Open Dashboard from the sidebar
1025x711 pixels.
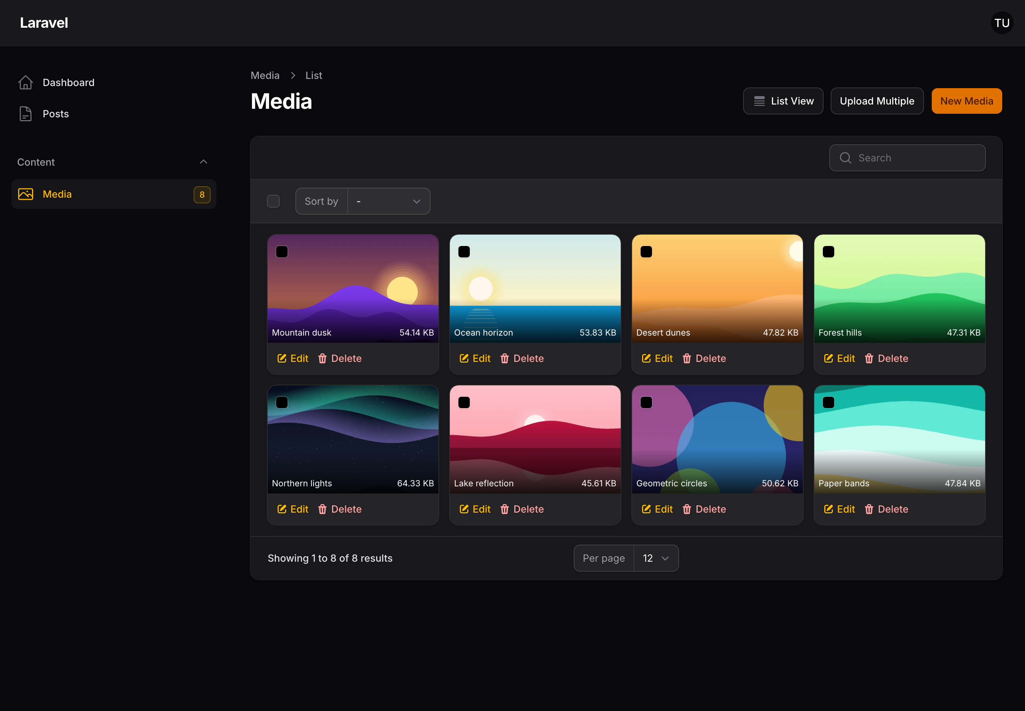114,82
